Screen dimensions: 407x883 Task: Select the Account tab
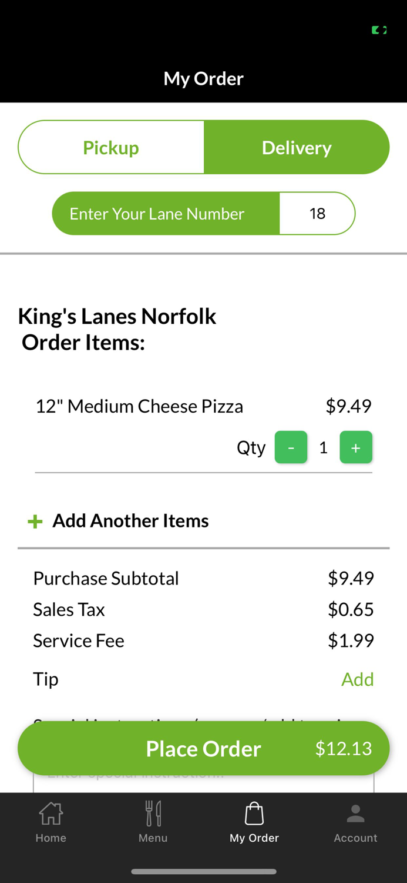tap(355, 821)
